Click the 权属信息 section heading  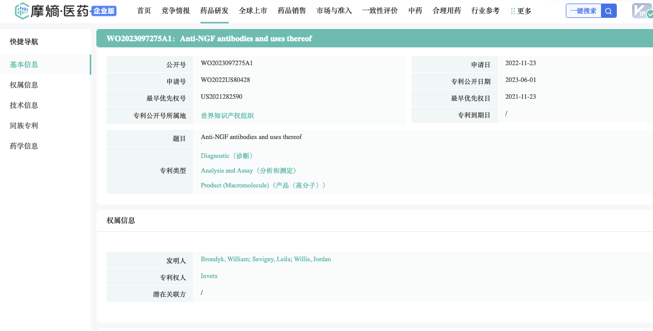click(x=121, y=220)
